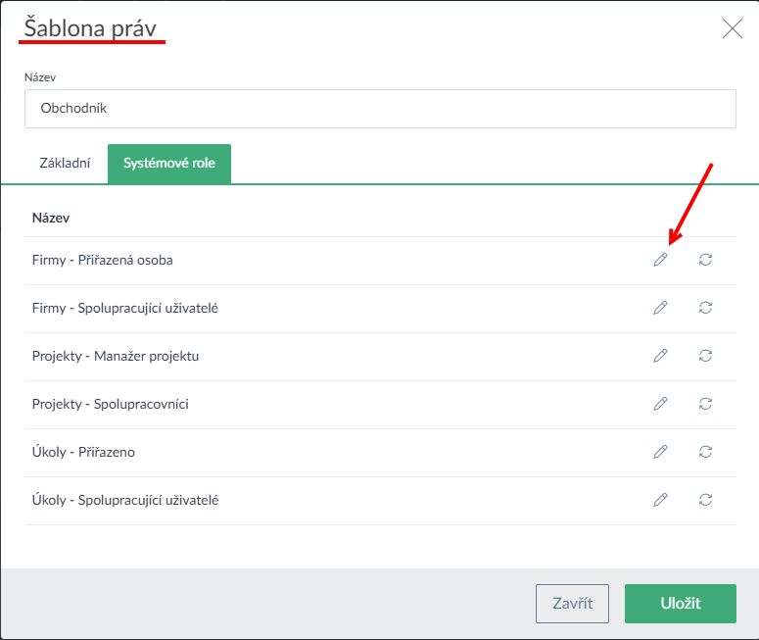The image size is (759, 640).
Task: Edit Firmy - Spolupracující uživatelé pencil icon
Action: tap(660, 308)
